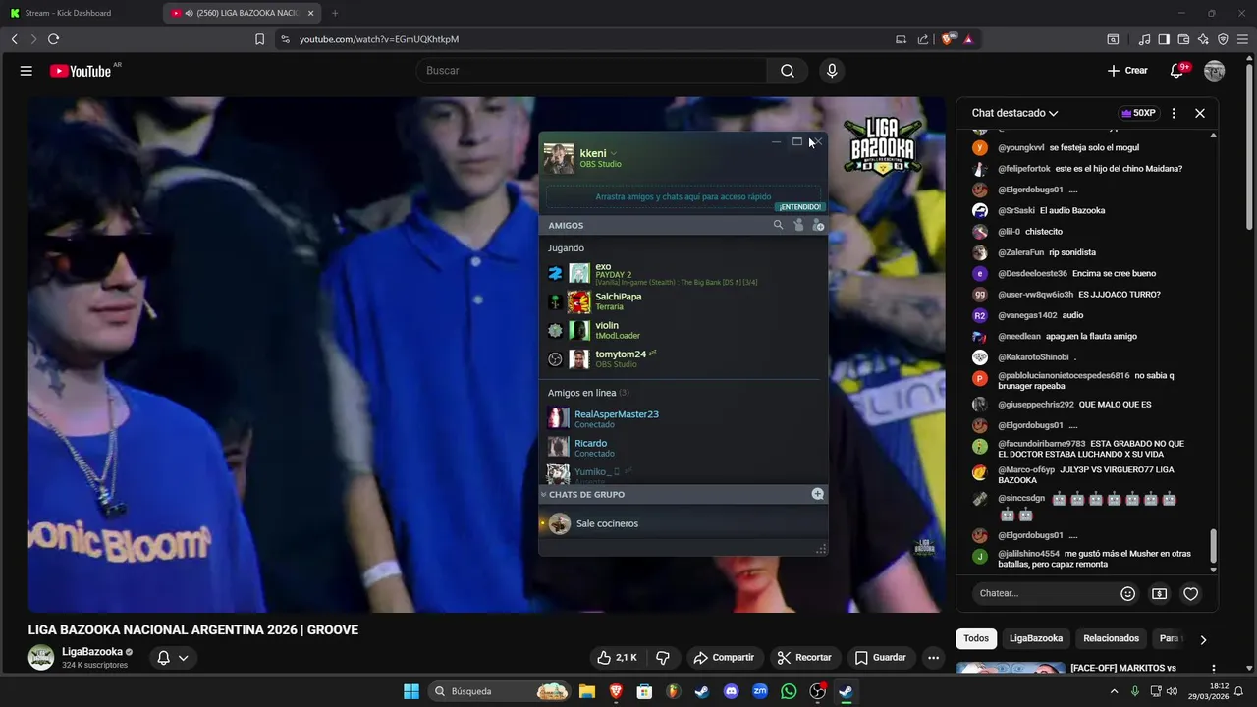Image resolution: width=1257 pixels, height=707 pixels.
Task: Show more filter chips with right arrow
Action: 1203,639
